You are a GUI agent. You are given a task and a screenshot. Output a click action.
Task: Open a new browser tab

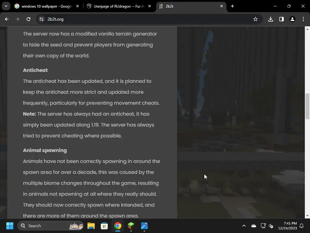click(232, 6)
